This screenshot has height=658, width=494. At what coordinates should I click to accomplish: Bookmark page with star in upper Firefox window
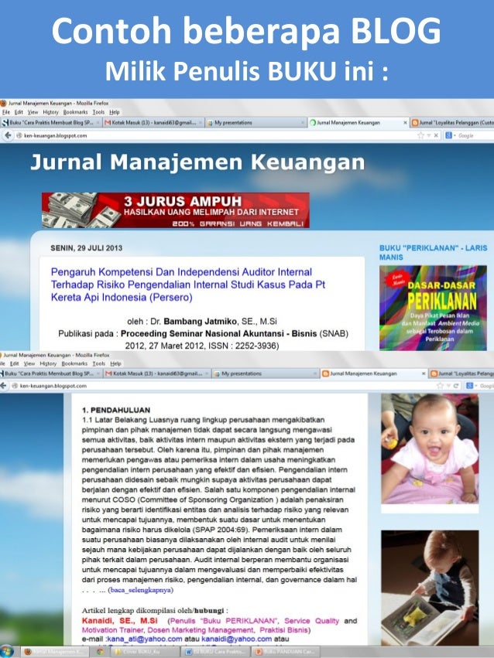[420, 135]
